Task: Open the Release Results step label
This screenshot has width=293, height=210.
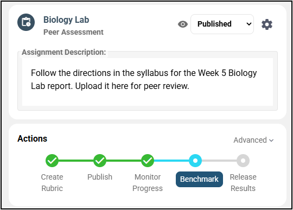Action: click(243, 182)
